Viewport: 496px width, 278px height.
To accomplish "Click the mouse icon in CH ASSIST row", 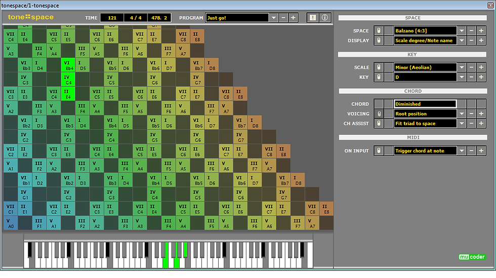I will (x=379, y=124).
